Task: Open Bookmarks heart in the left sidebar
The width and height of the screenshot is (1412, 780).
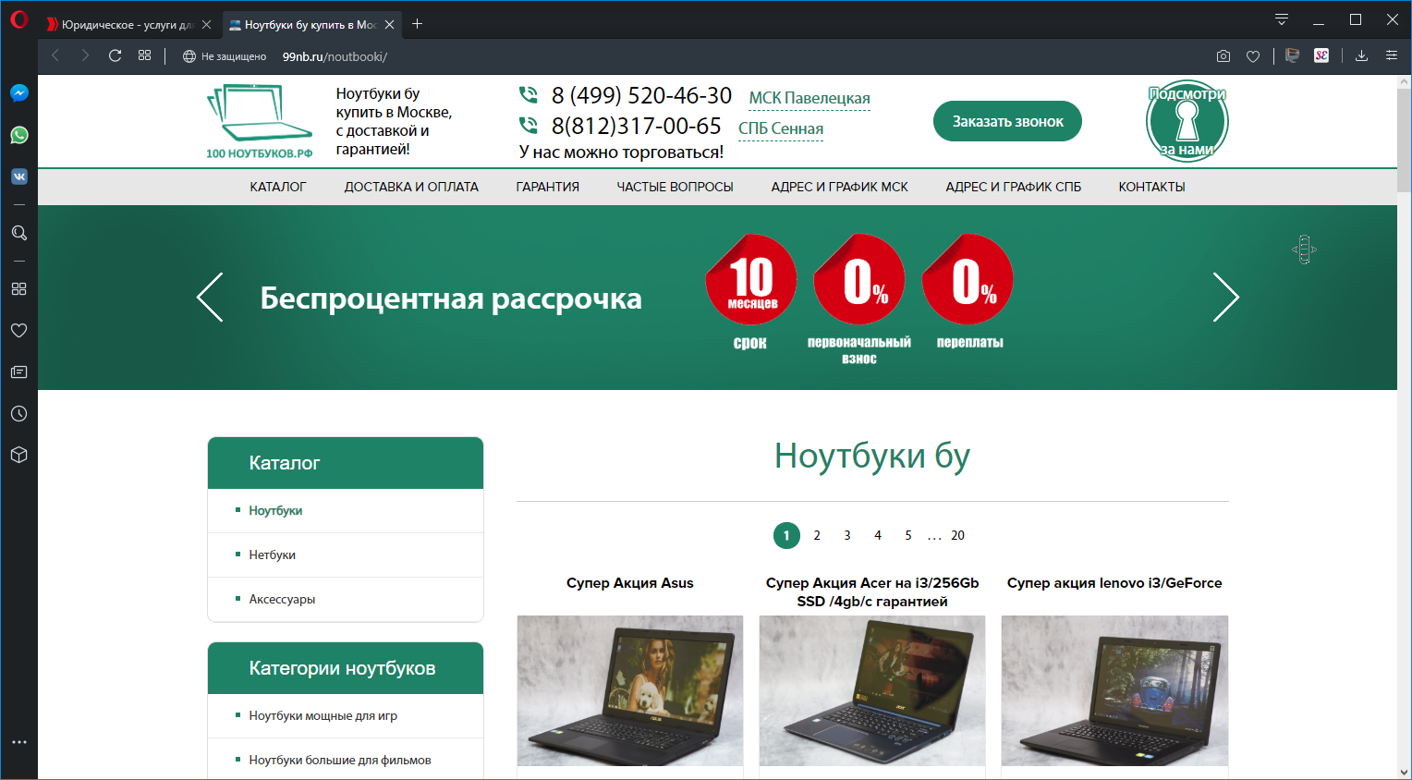Action: click(x=19, y=330)
